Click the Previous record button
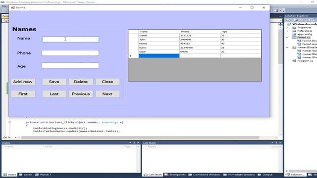The image size is (317, 178). pos(81,94)
